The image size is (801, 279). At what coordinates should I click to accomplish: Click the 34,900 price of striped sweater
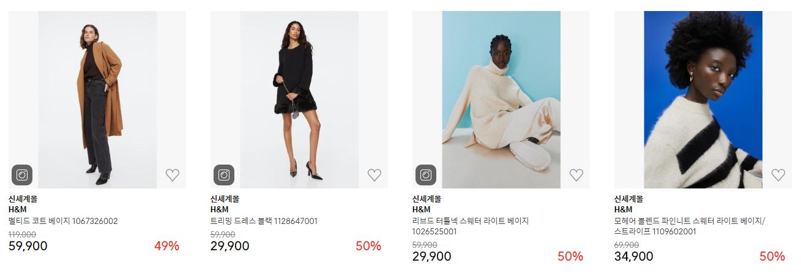tap(634, 256)
